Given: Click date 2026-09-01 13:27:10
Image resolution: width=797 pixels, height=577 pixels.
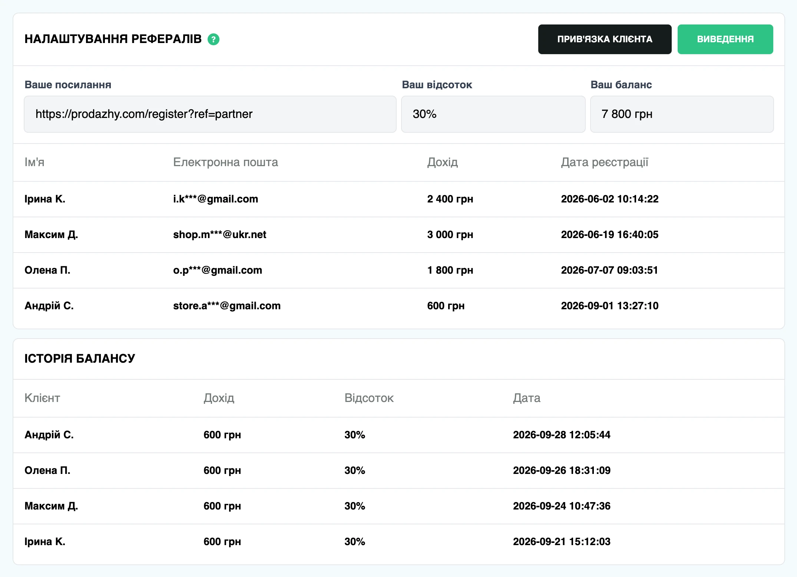Looking at the screenshot, I should tap(610, 306).
